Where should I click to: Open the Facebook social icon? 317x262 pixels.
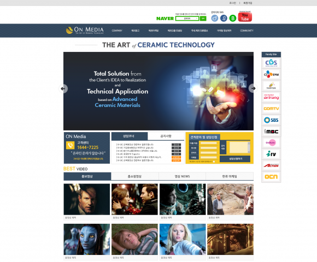pyautogui.click(x=224, y=19)
